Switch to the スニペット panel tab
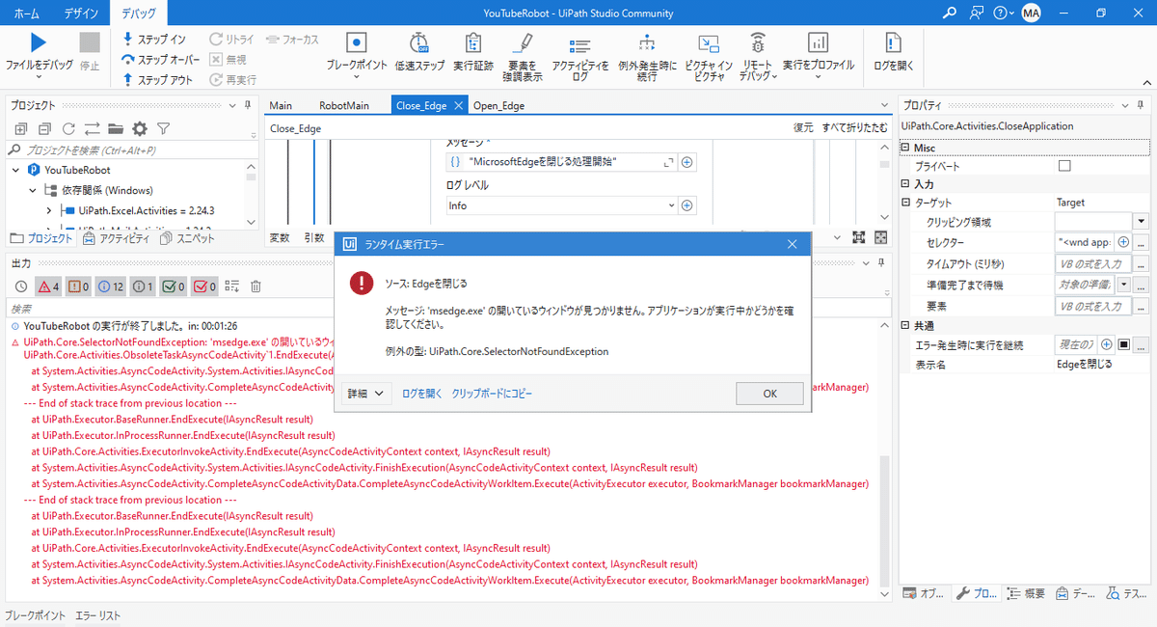This screenshot has height=627, width=1157. [x=189, y=237]
